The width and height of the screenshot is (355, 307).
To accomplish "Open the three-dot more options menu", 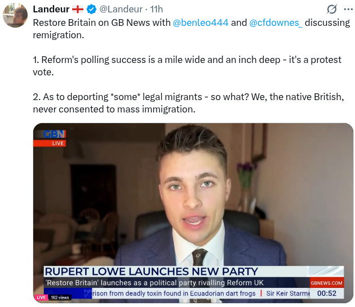I will [x=348, y=9].
